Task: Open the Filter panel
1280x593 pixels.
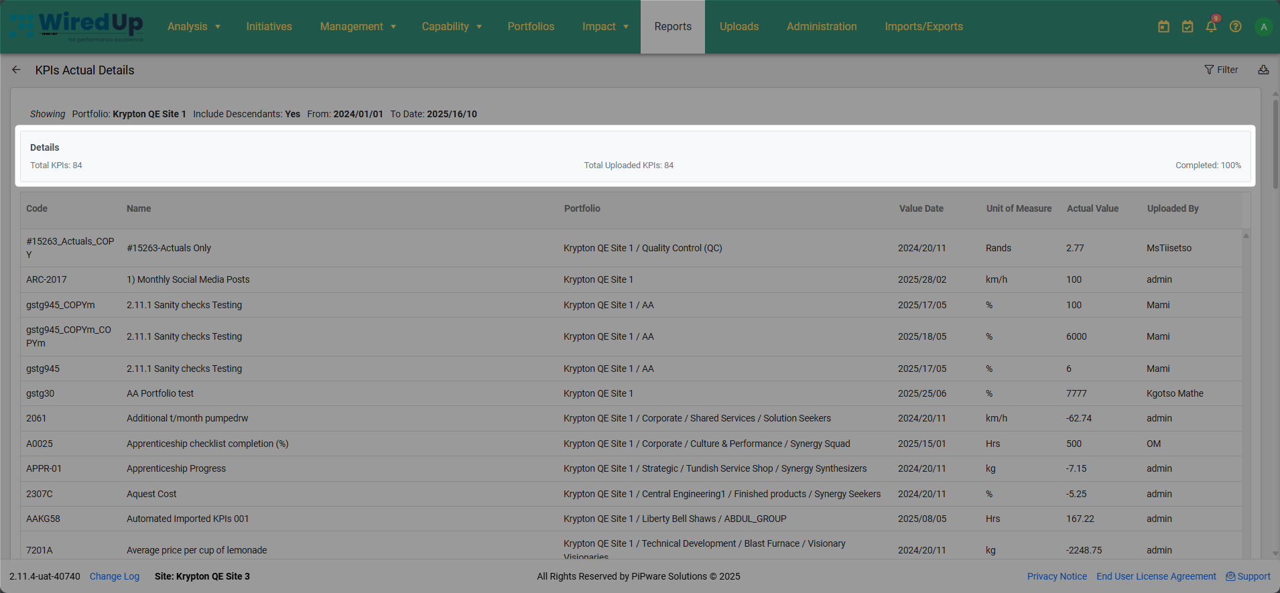Action: click(1221, 70)
